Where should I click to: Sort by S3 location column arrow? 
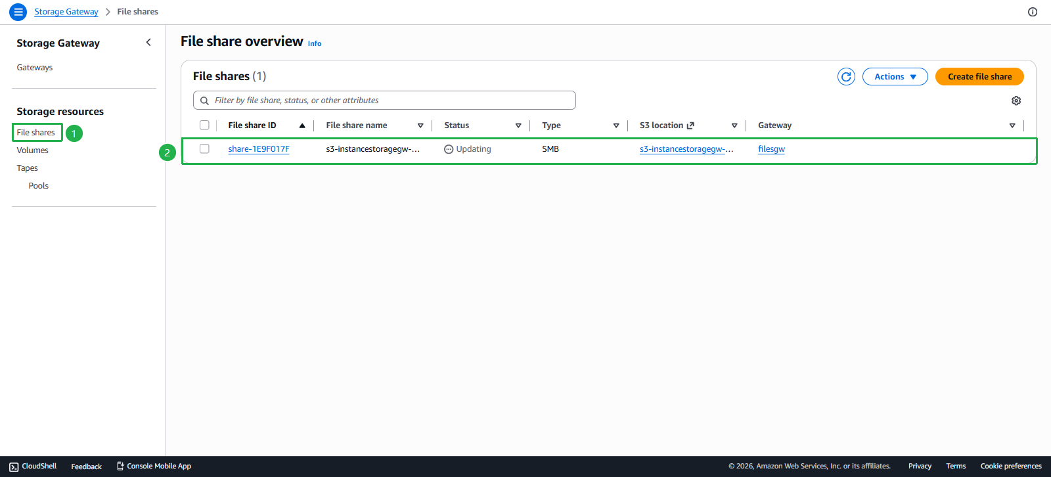[x=734, y=125]
